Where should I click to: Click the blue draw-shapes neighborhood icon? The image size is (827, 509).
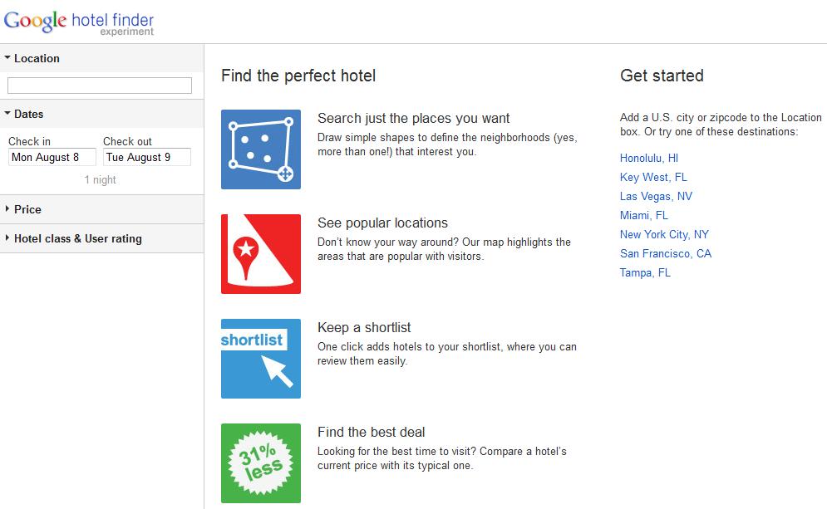pyautogui.click(x=260, y=149)
